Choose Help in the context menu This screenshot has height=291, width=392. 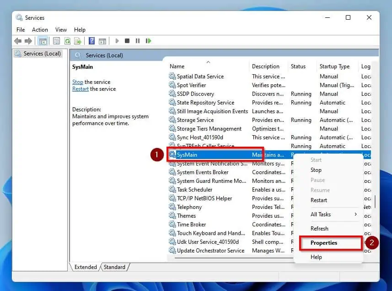316,257
